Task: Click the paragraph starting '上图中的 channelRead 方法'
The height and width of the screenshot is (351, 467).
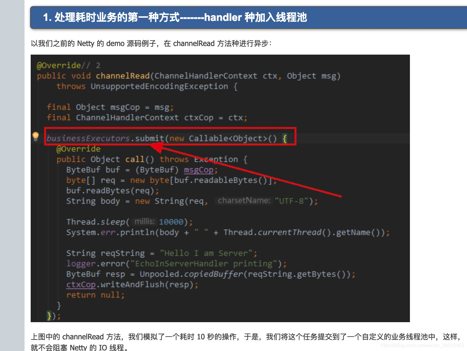Action: tap(245, 337)
